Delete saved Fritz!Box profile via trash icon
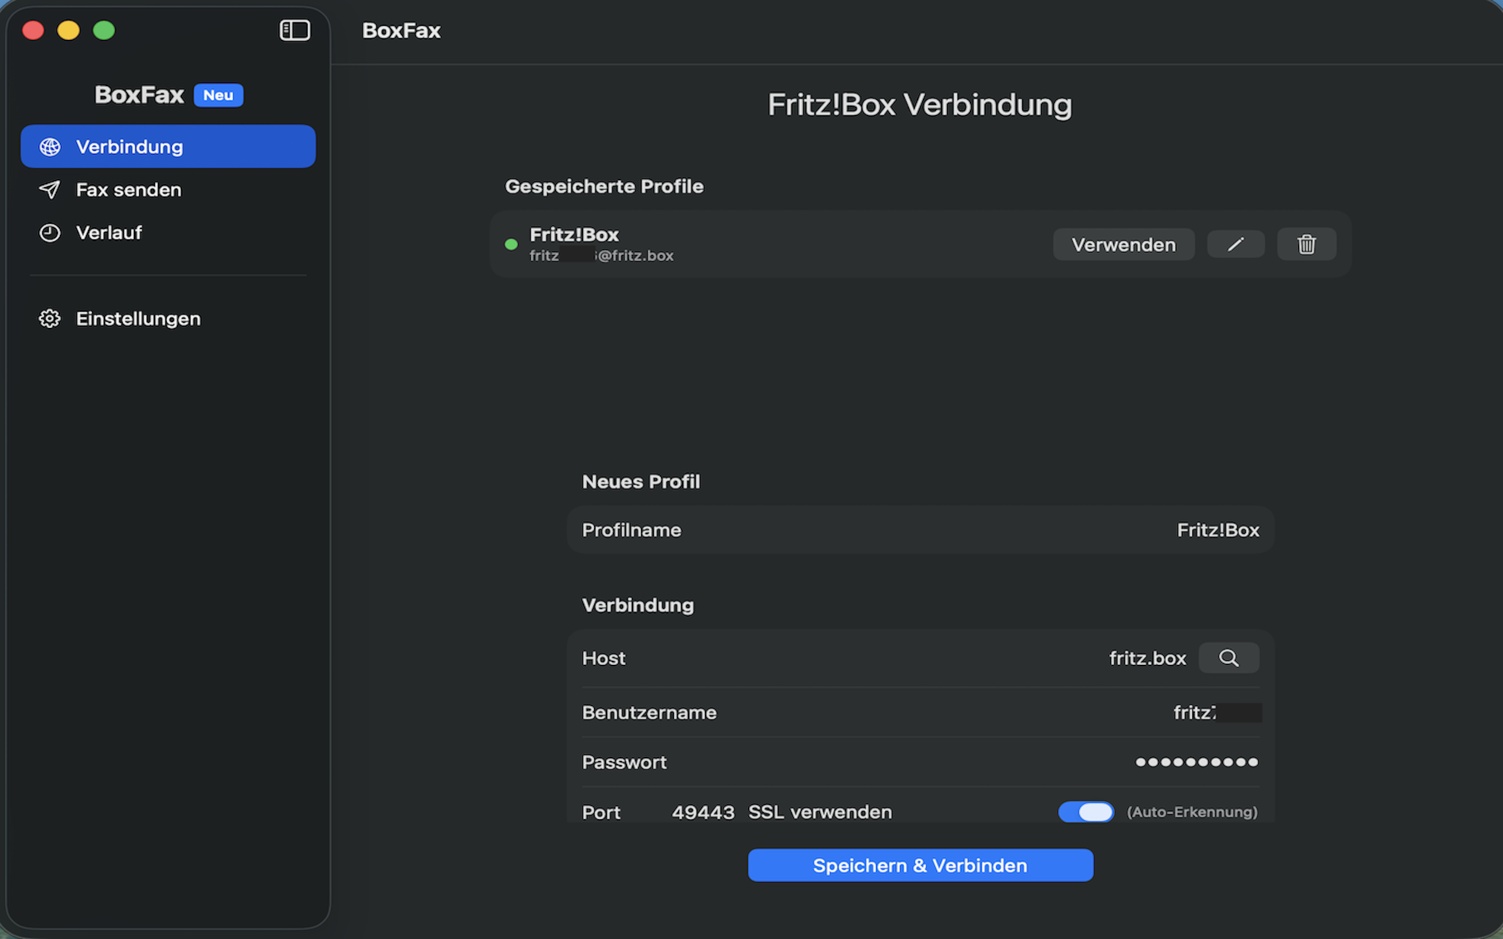1503x939 pixels. coord(1306,244)
